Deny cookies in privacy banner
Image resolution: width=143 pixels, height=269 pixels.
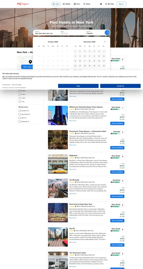[x=78, y=86]
